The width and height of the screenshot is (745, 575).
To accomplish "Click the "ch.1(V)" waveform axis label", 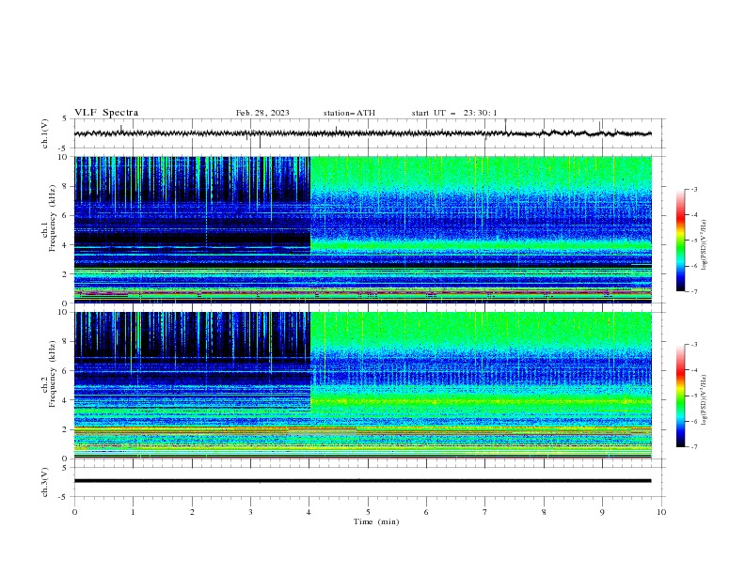I will point(45,133).
